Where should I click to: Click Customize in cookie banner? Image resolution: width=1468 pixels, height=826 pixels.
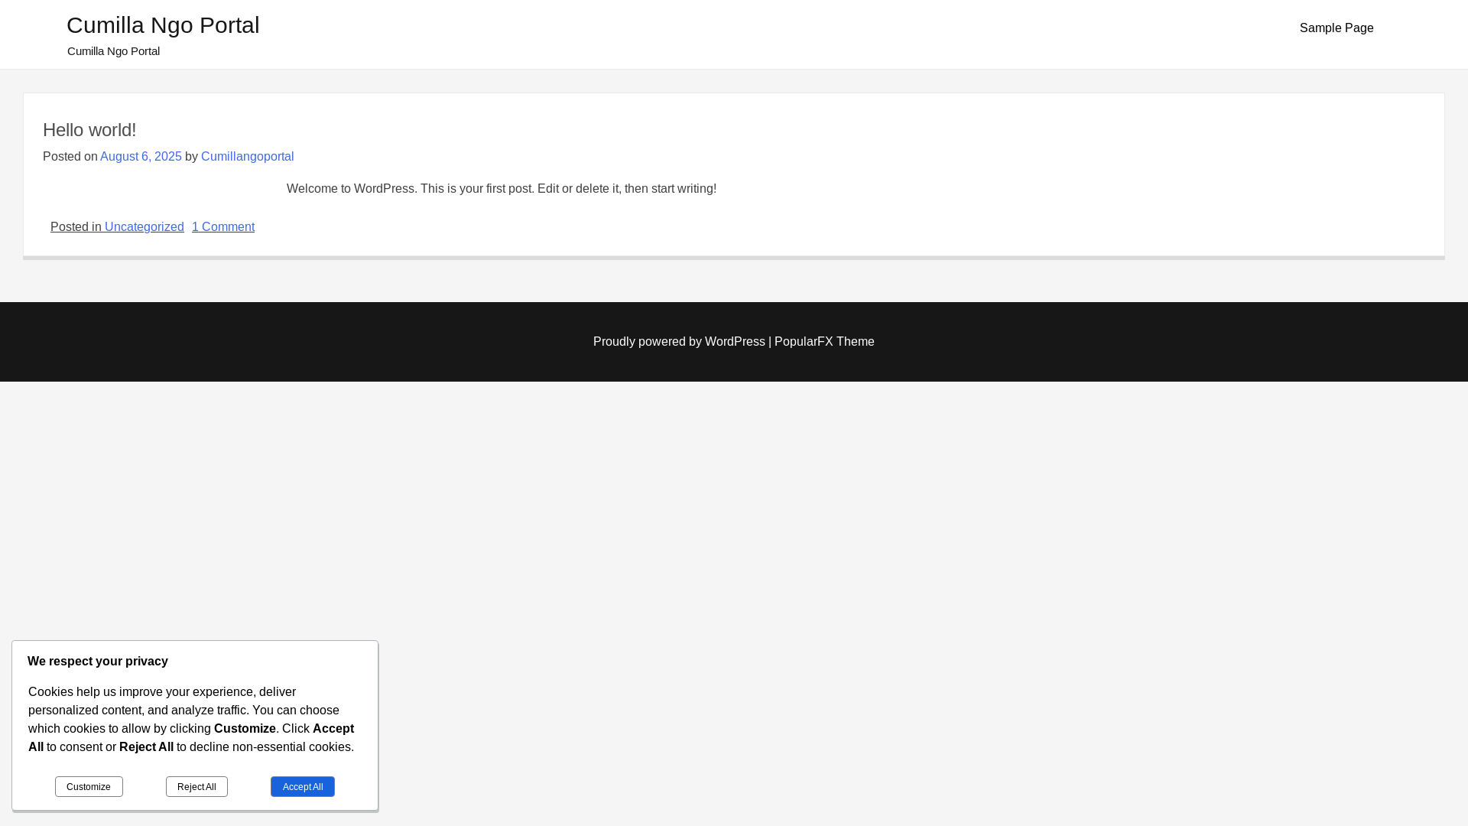(x=89, y=786)
